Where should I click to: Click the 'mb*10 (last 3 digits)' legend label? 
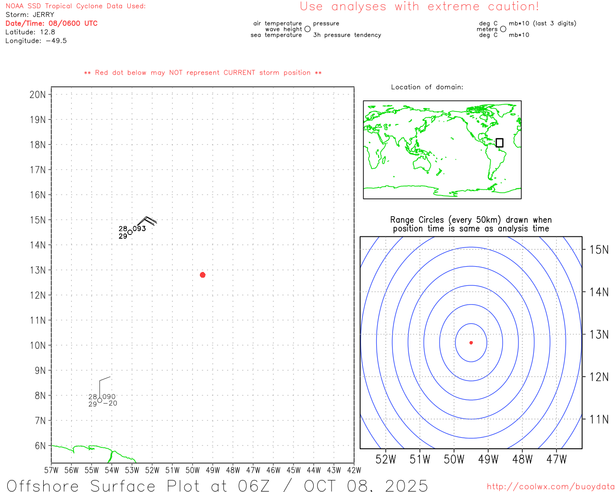(542, 24)
